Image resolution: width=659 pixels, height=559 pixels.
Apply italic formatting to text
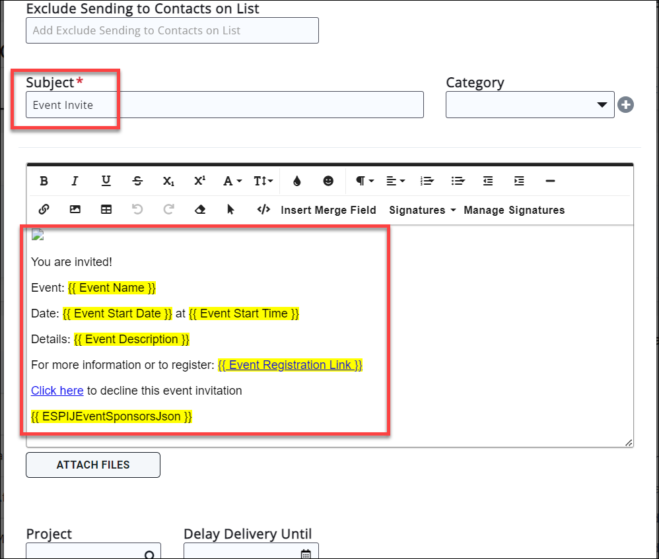[x=75, y=181]
